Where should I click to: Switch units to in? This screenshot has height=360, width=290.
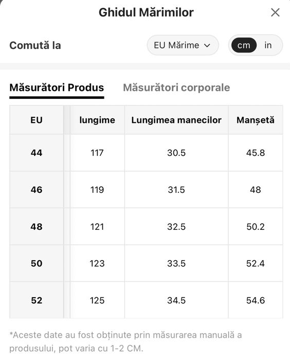point(268,45)
